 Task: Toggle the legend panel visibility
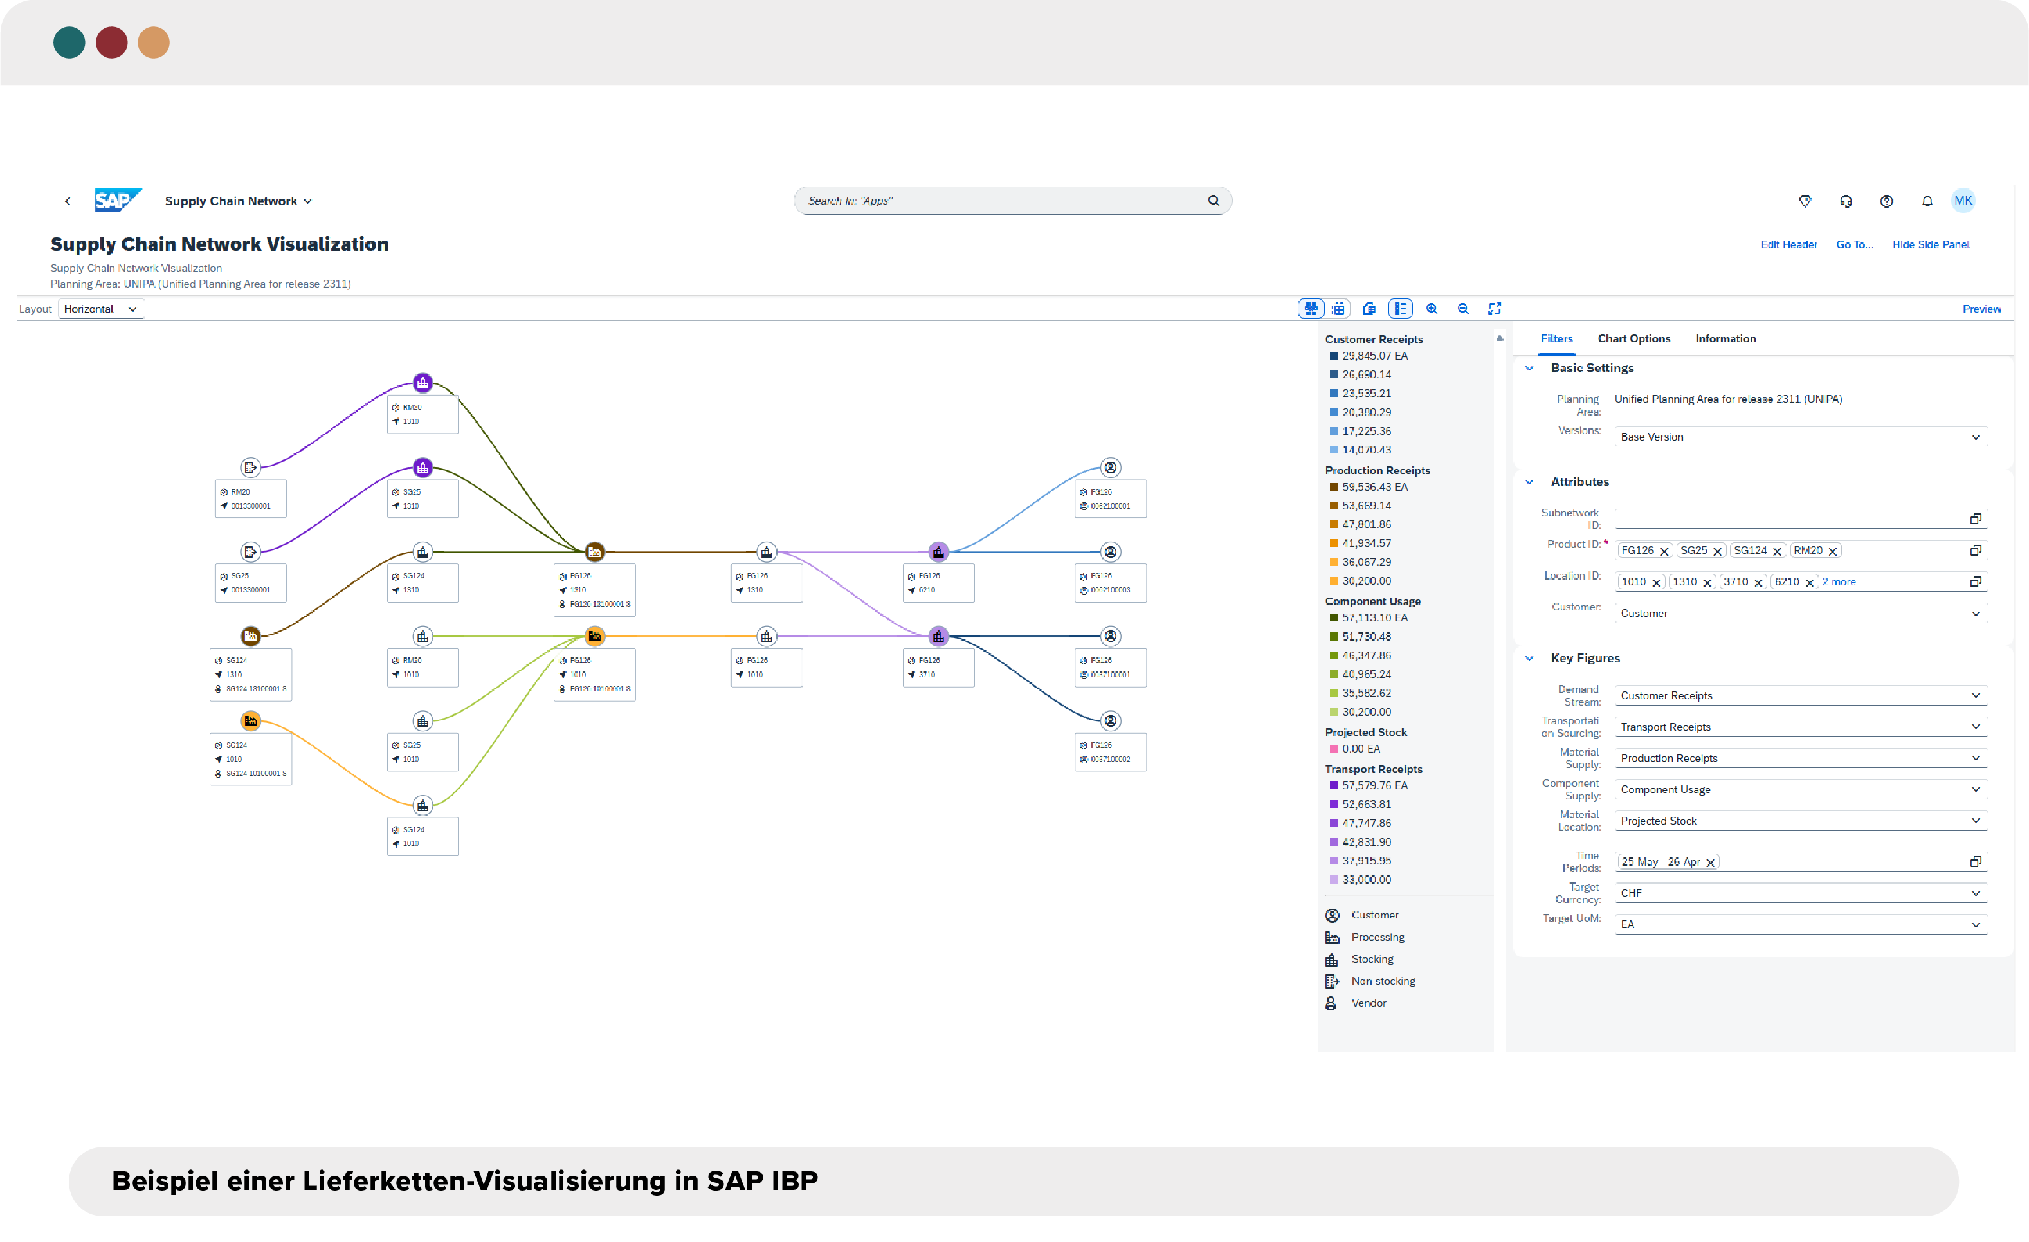tap(1400, 308)
